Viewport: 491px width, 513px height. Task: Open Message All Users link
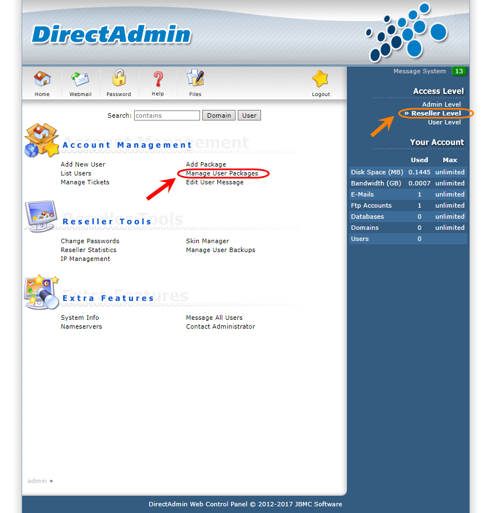point(214,318)
